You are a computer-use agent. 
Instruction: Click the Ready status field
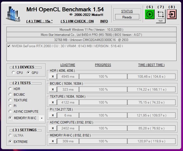[127, 17]
